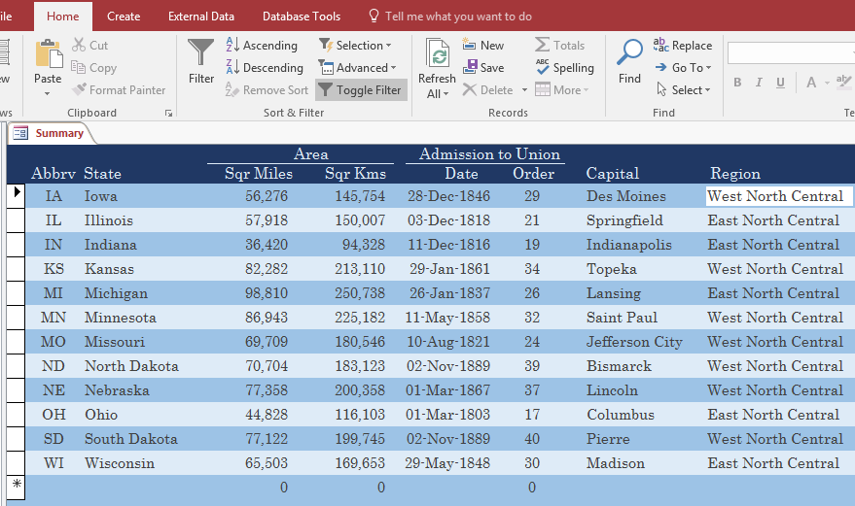
Task: Open the Go To dropdown
Action: point(683,67)
